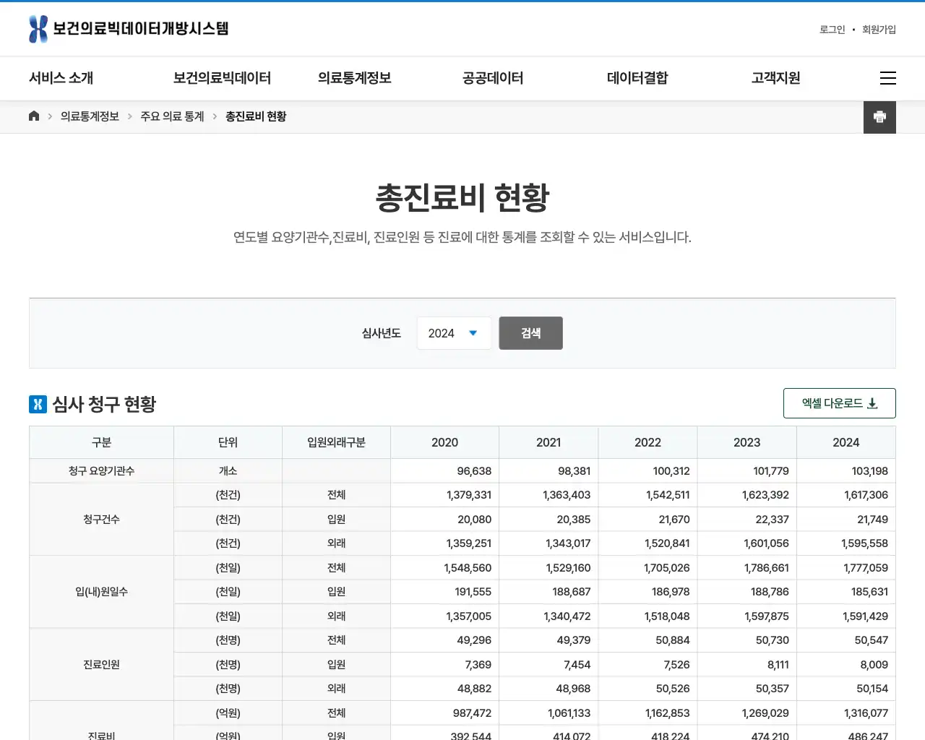The image size is (925, 740).
Task: Click the 검색 button
Action: (530, 333)
